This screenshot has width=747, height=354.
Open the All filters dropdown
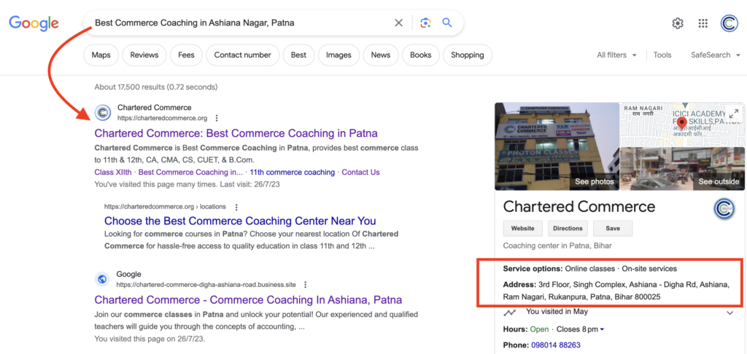click(616, 55)
